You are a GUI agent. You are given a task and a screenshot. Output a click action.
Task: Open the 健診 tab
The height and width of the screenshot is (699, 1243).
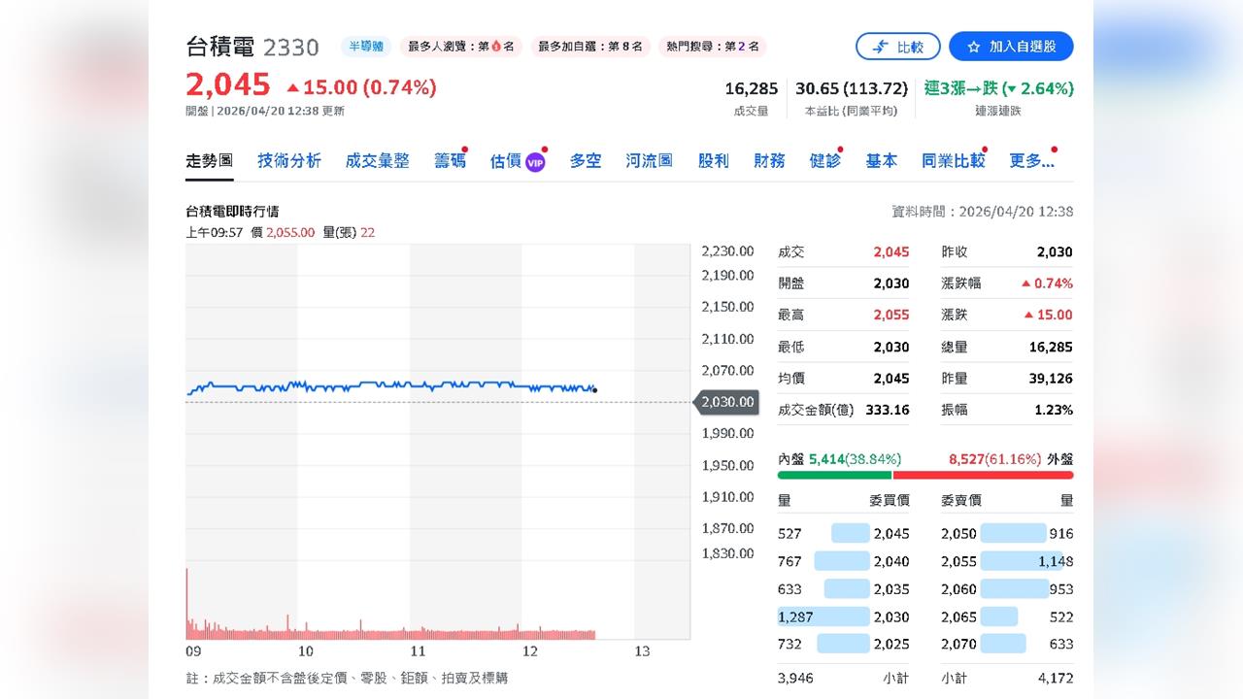(823, 161)
